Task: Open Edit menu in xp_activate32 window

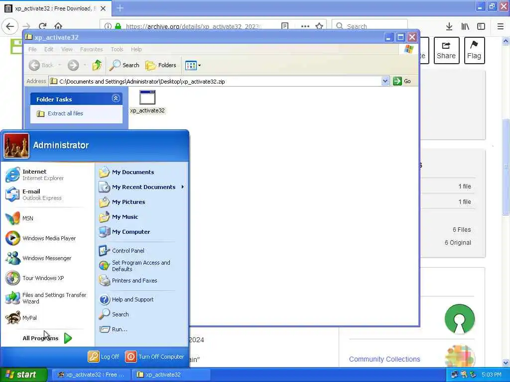Action: tap(49, 49)
